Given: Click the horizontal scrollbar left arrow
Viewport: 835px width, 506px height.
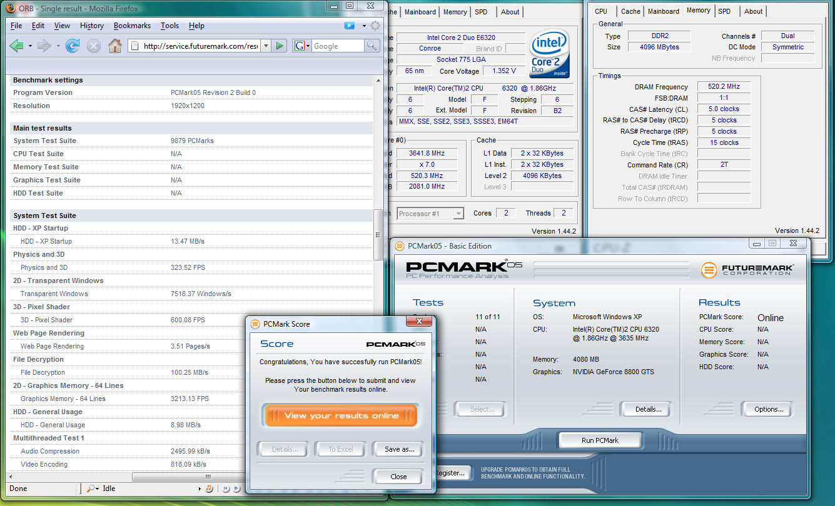Looking at the screenshot, I should 11,477.
